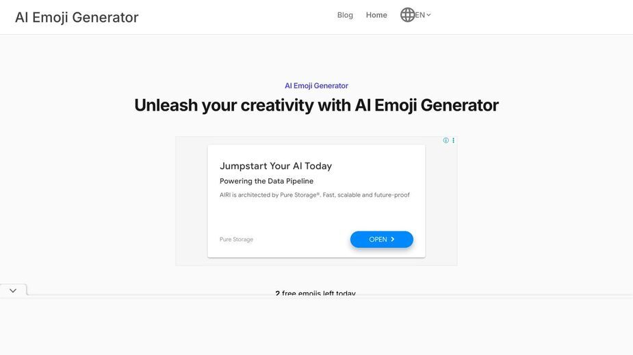Click the free emojis left today text
633x355 pixels.
[315, 294]
